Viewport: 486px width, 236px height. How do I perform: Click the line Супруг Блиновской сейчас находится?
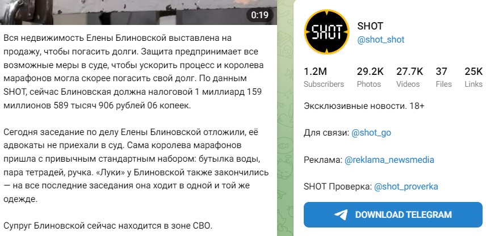tap(108, 225)
